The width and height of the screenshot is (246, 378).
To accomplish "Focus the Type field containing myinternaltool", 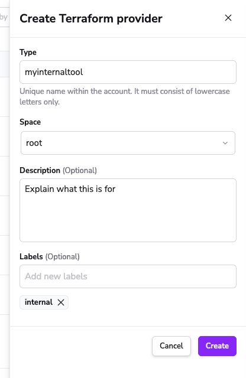I will click(x=128, y=72).
